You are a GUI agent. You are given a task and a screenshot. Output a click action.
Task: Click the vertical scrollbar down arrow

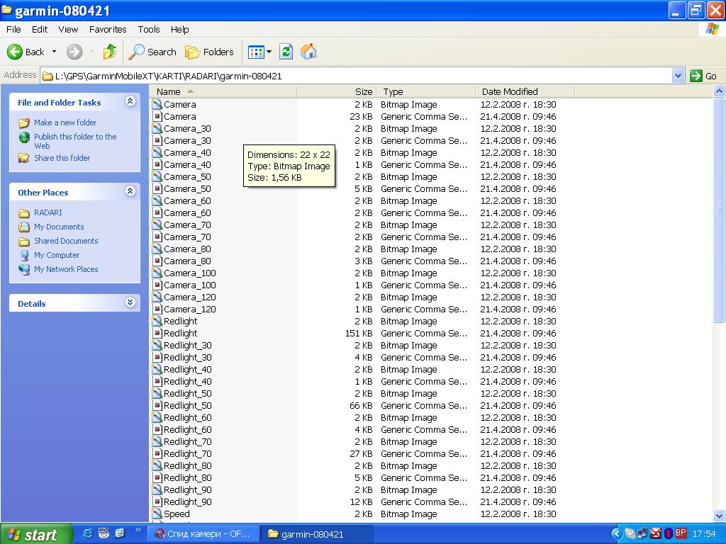tap(719, 516)
